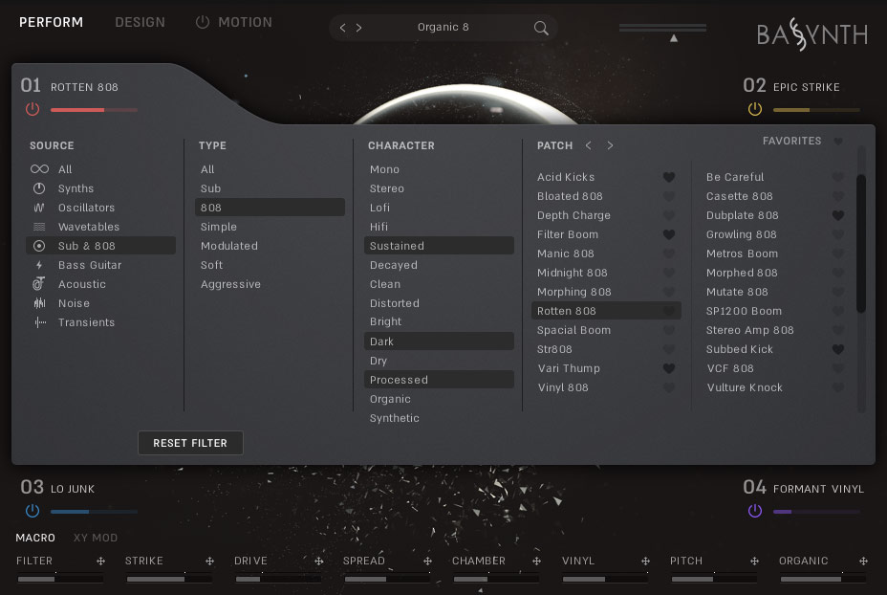Viewport: 887px width, 595px height.
Task: Toggle power for the Rotten 808 layer
Action: 32,109
